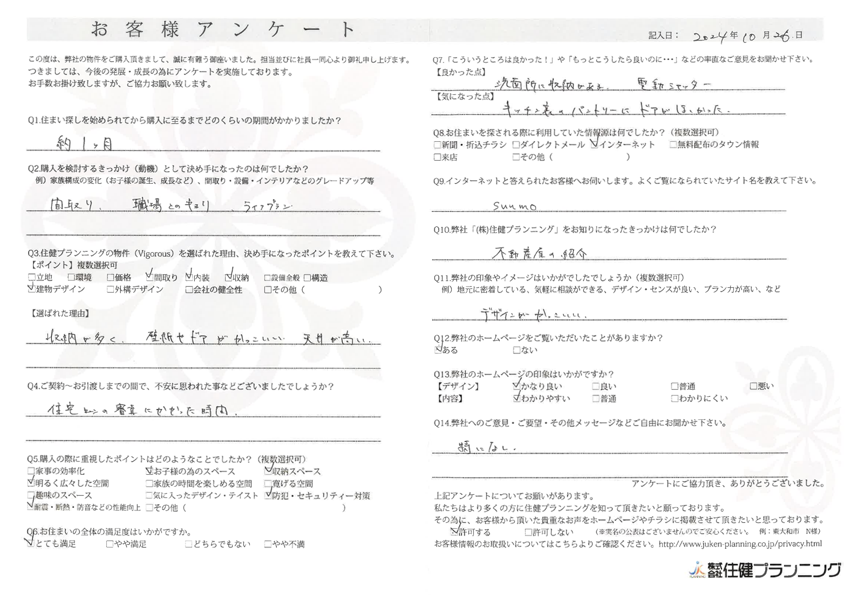Check the 寛げる空間 checkbox

268,483
